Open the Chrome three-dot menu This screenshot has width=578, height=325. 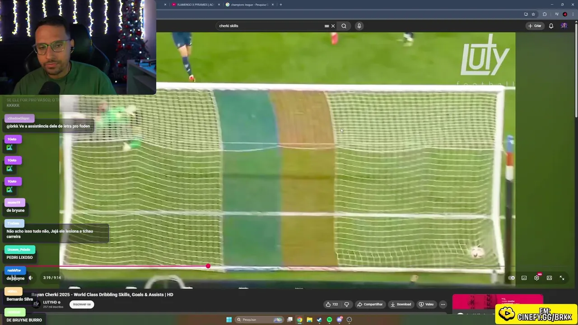(572, 14)
